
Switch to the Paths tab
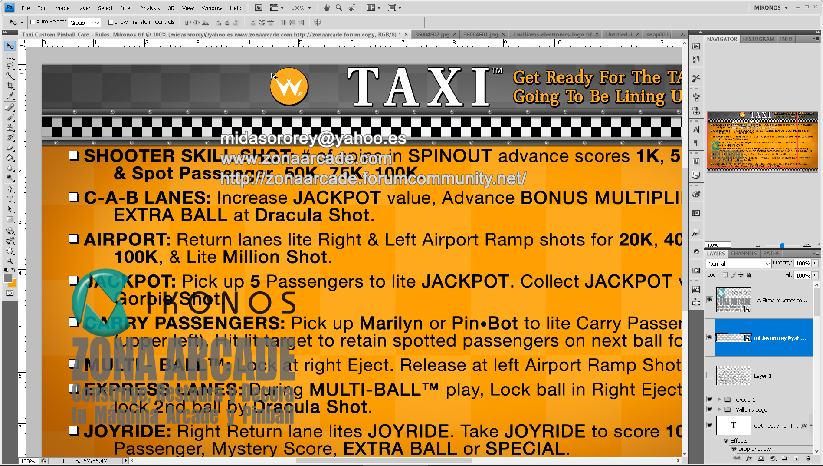tap(771, 254)
